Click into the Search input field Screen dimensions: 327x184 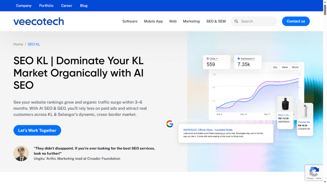(258, 21)
